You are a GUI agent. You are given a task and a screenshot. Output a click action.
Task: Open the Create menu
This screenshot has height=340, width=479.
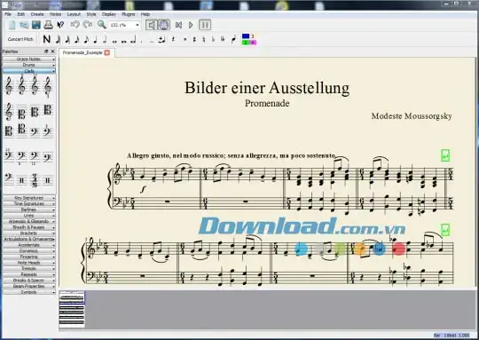pos(37,14)
